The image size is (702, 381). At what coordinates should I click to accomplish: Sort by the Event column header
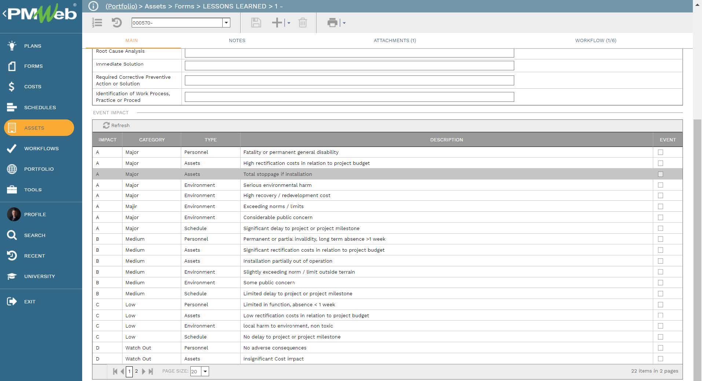coord(668,140)
